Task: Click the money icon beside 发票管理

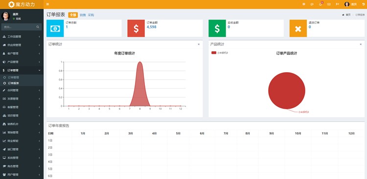Action: [x=4, y=99]
